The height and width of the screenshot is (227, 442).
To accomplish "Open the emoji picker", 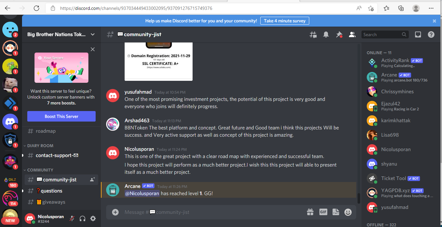I will 348,212.
